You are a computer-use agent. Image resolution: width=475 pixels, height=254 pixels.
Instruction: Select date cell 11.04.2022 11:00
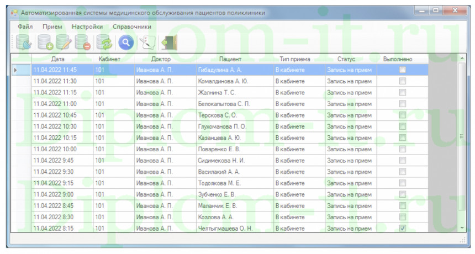click(62, 104)
